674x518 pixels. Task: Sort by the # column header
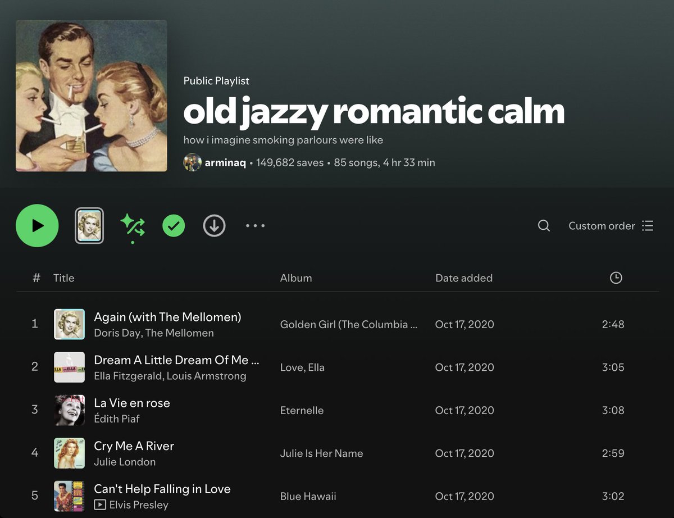[x=37, y=278]
